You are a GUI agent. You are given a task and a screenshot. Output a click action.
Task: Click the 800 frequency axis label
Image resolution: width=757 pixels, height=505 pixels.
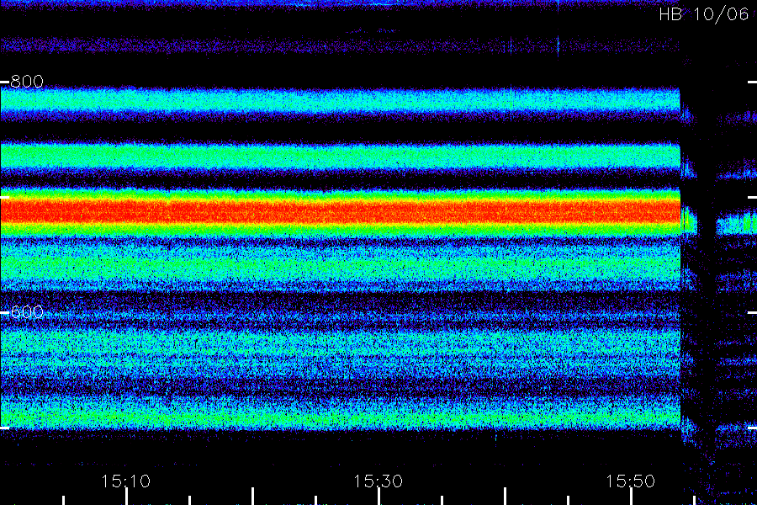pos(27,81)
